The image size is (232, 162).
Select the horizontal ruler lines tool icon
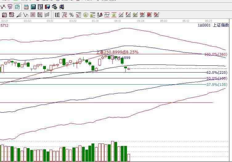[57, 15]
